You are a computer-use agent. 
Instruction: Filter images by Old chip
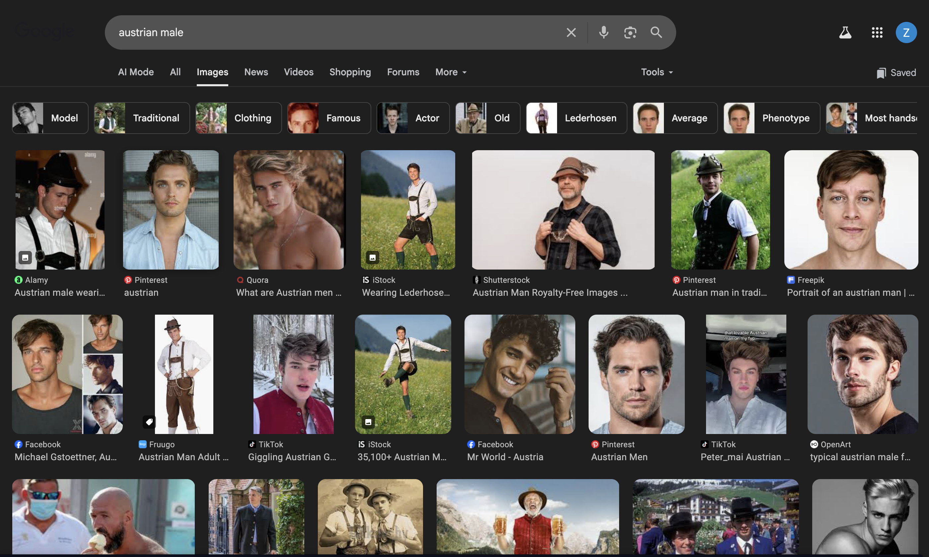488,118
